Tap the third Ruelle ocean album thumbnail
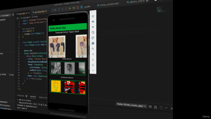211x119 pixels. coord(82,68)
